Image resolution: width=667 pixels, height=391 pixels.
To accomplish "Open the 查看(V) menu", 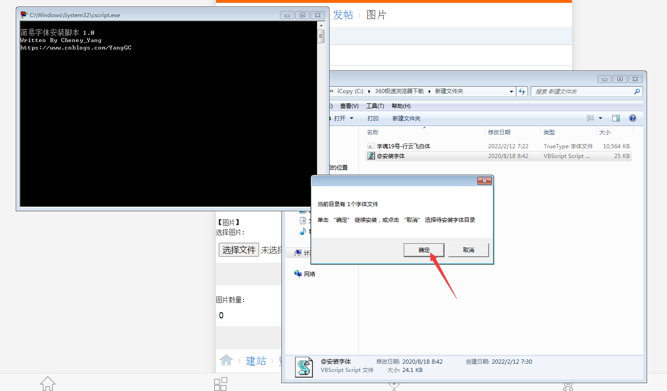I will pyautogui.click(x=349, y=106).
